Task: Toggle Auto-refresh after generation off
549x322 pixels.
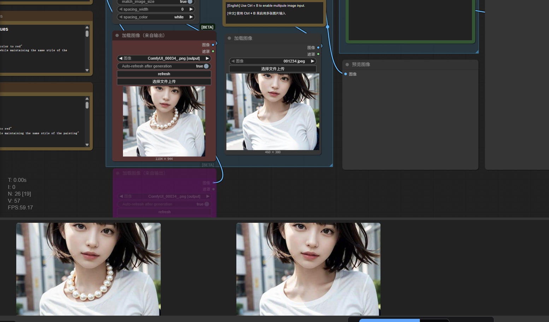Action: (x=206, y=66)
